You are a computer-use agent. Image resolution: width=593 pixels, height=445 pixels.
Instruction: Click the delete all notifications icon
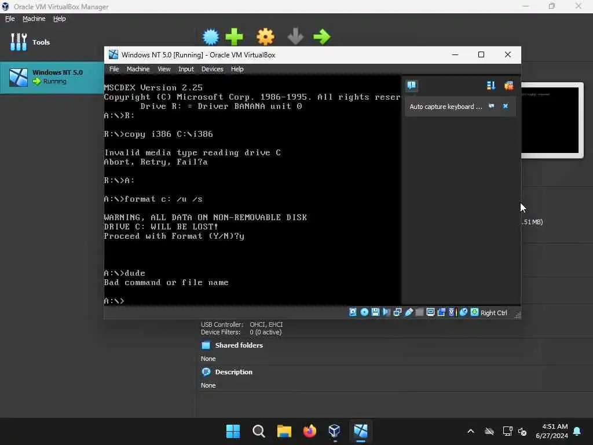click(x=508, y=86)
